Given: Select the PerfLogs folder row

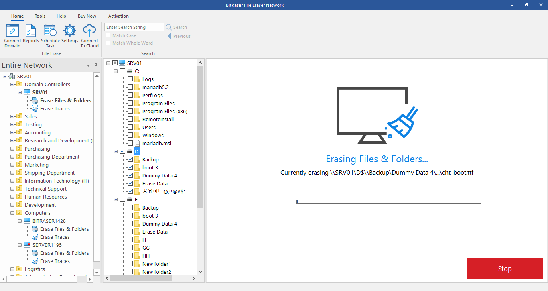Looking at the screenshot, I should [152, 95].
